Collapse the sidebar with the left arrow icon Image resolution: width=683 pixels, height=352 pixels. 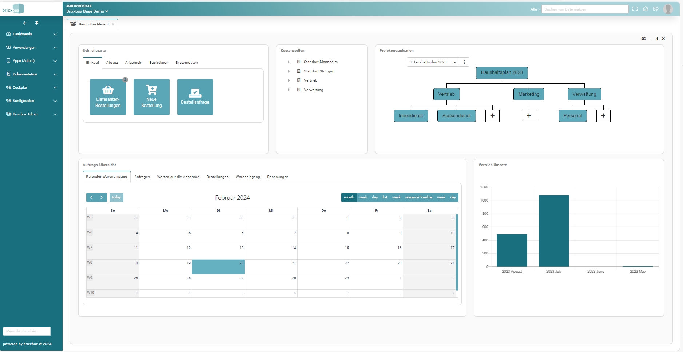25,23
